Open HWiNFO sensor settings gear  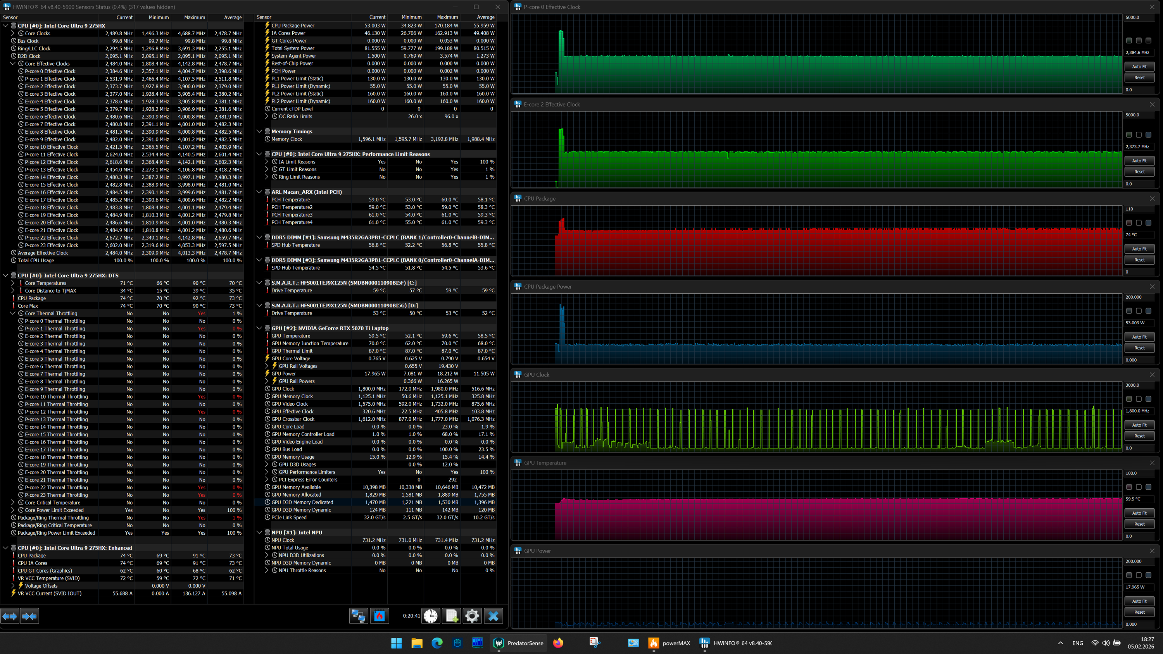point(472,616)
